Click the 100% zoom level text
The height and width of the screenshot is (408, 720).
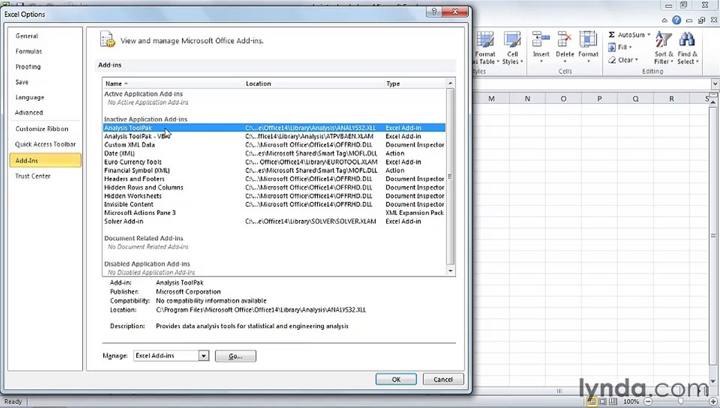[631, 401]
